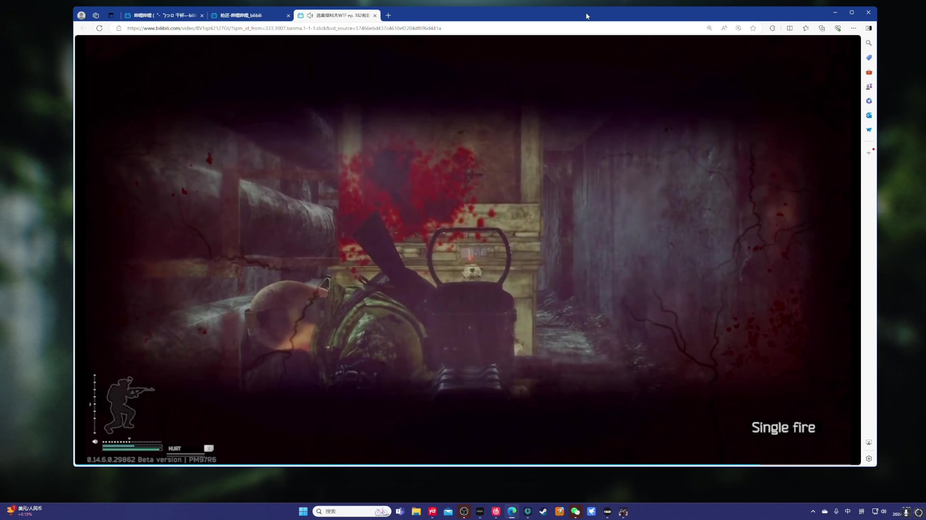Open the volume speaker tray icon
This screenshot has height=520, width=926.
coord(884,511)
